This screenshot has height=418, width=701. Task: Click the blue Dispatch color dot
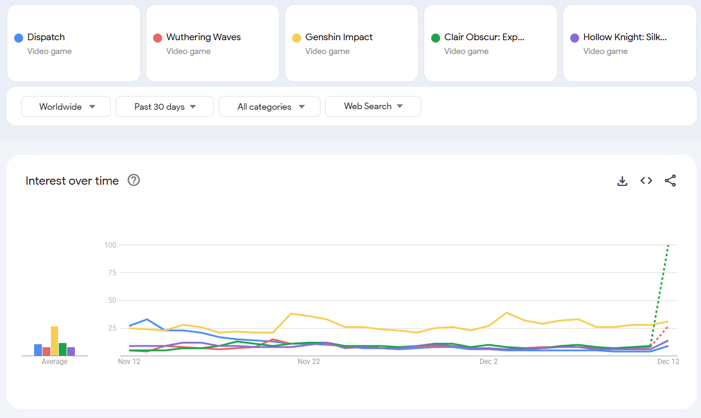19,38
